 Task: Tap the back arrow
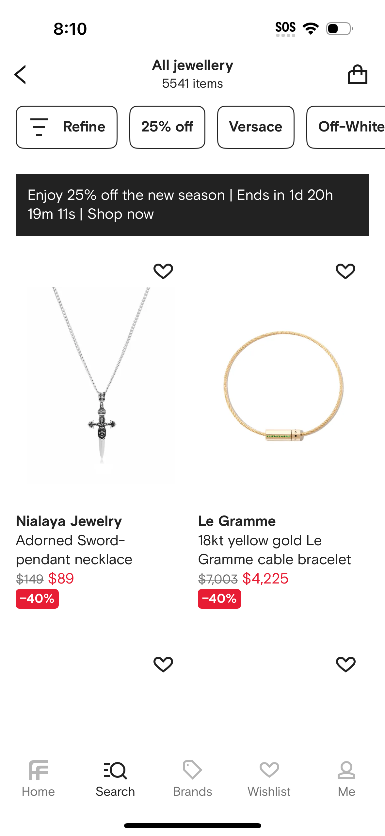[20, 75]
